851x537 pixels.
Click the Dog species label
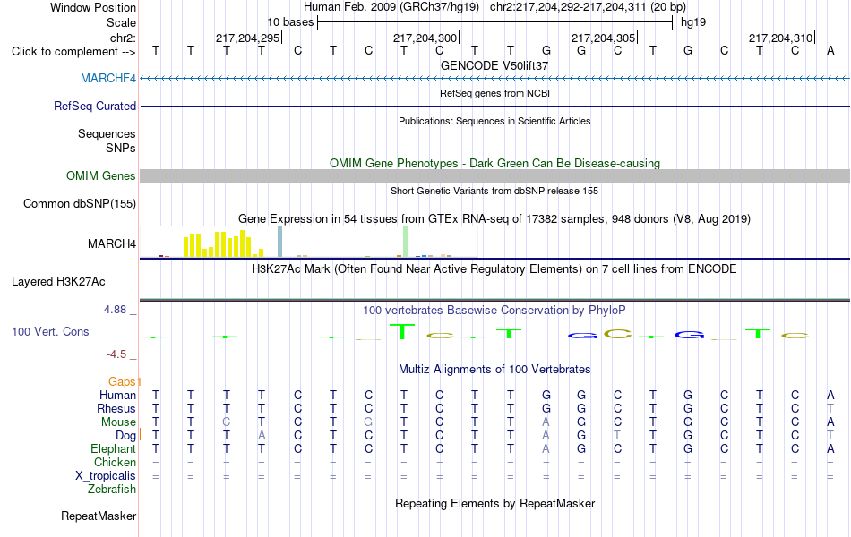pyautogui.click(x=125, y=436)
